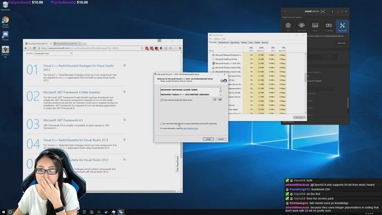Open Visual C++ Redistributable for Visual Studio 2015 link
The width and height of the screenshot is (382, 215).
click(x=76, y=140)
